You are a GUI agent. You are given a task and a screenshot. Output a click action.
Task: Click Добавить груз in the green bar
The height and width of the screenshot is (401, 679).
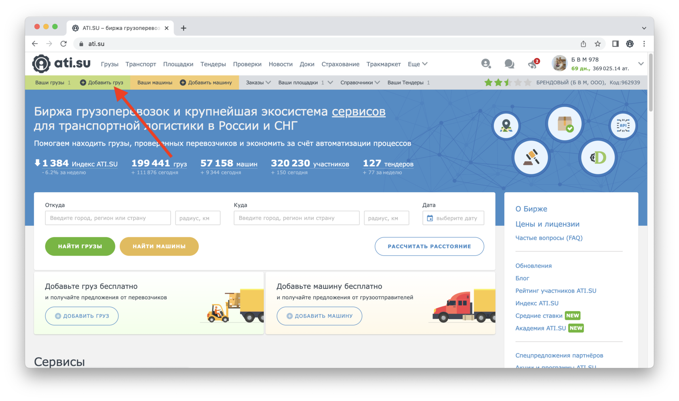pyautogui.click(x=102, y=82)
